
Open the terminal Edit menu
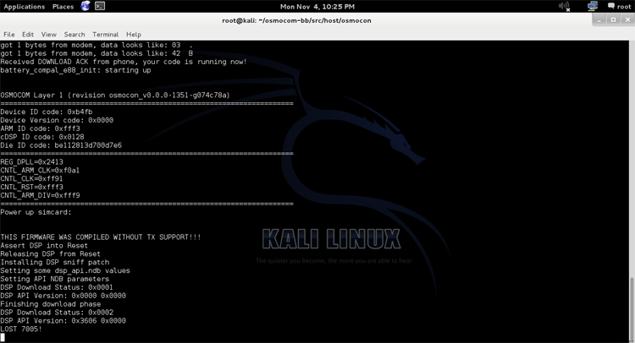(x=28, y=35)
